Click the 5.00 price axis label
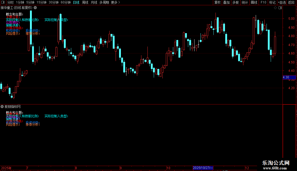This screenshot has width=297, height=171. coord(291,19)
